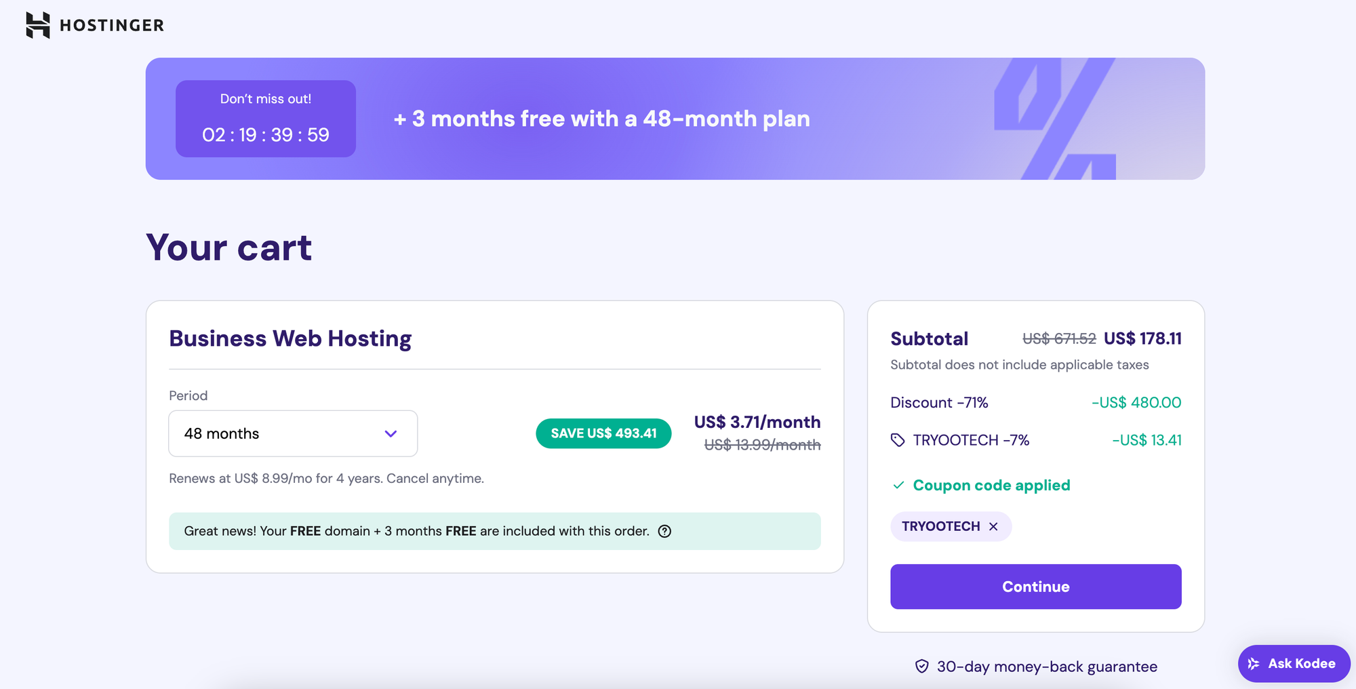The width and height of the screenshot is (1356, 689).
Task: Click the countdown timer box
Action: [x=266, y=119]
